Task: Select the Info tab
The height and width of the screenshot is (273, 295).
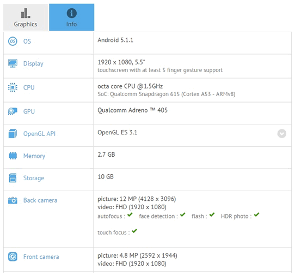Action: [x=72, y=17]
